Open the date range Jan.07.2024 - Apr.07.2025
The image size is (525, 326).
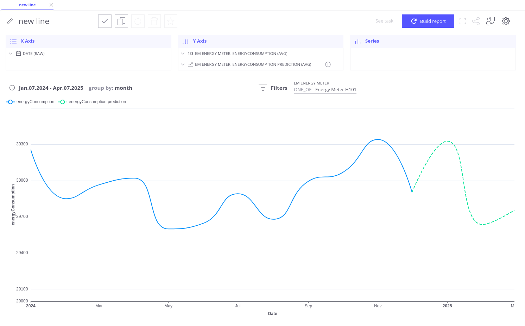coord(51,88)
